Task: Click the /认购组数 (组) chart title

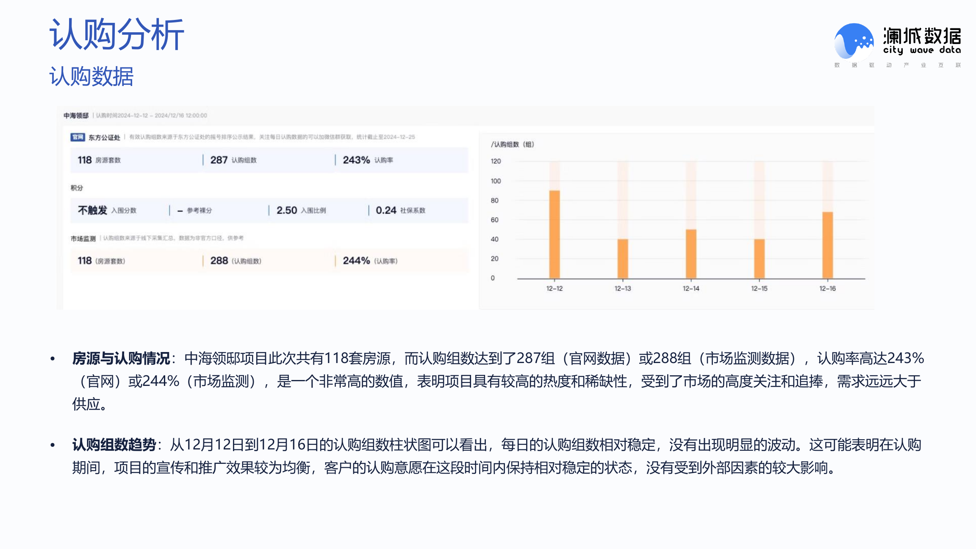Action: 512,144
